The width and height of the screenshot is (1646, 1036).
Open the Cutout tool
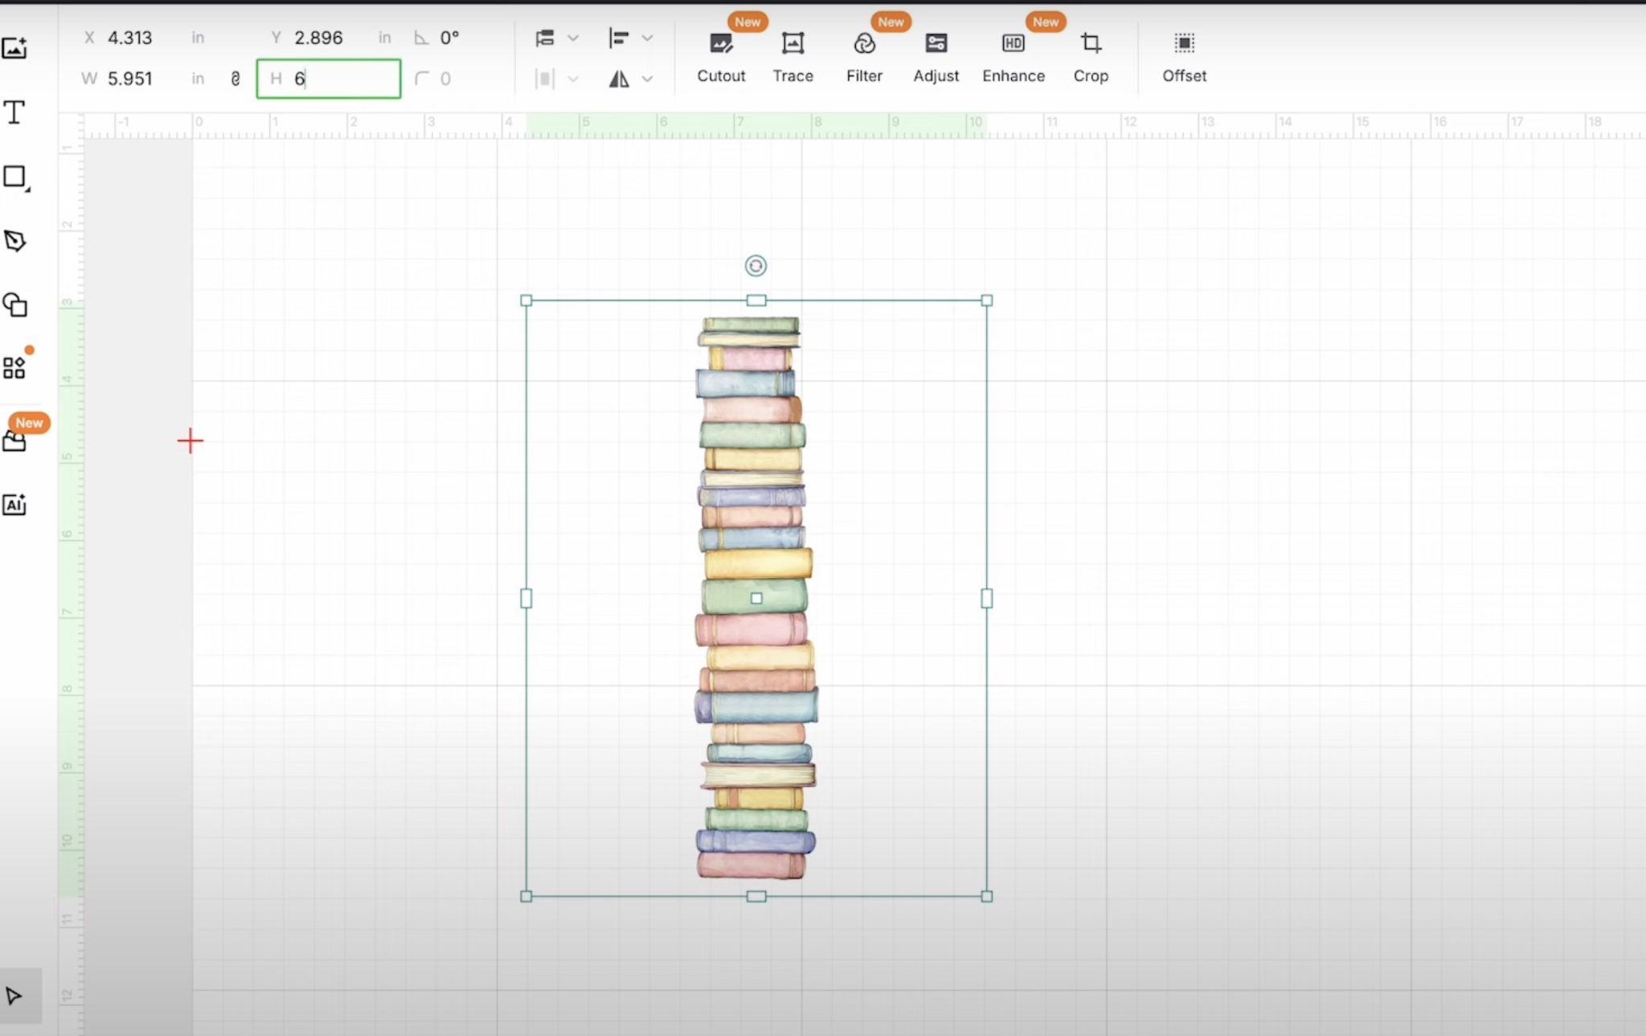(720, 56)
